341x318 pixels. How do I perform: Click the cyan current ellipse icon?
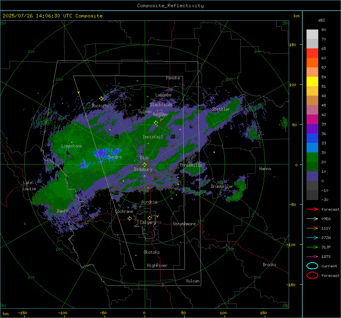tap(312, 266)
